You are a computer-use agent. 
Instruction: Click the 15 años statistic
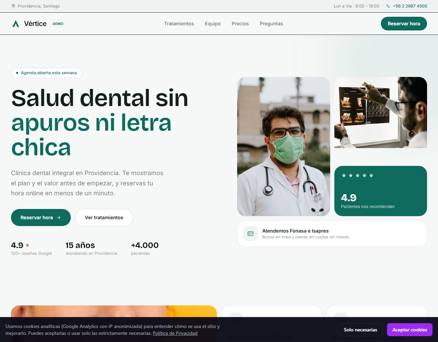[x=80, y=245]
